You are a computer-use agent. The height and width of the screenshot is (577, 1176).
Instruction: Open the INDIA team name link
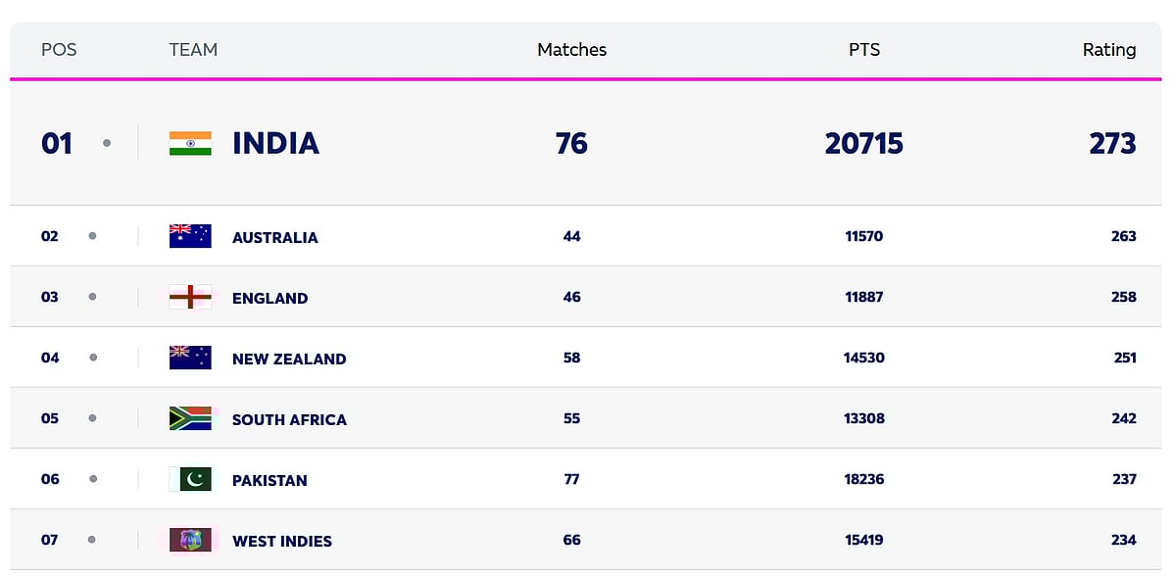coord(275,143)
